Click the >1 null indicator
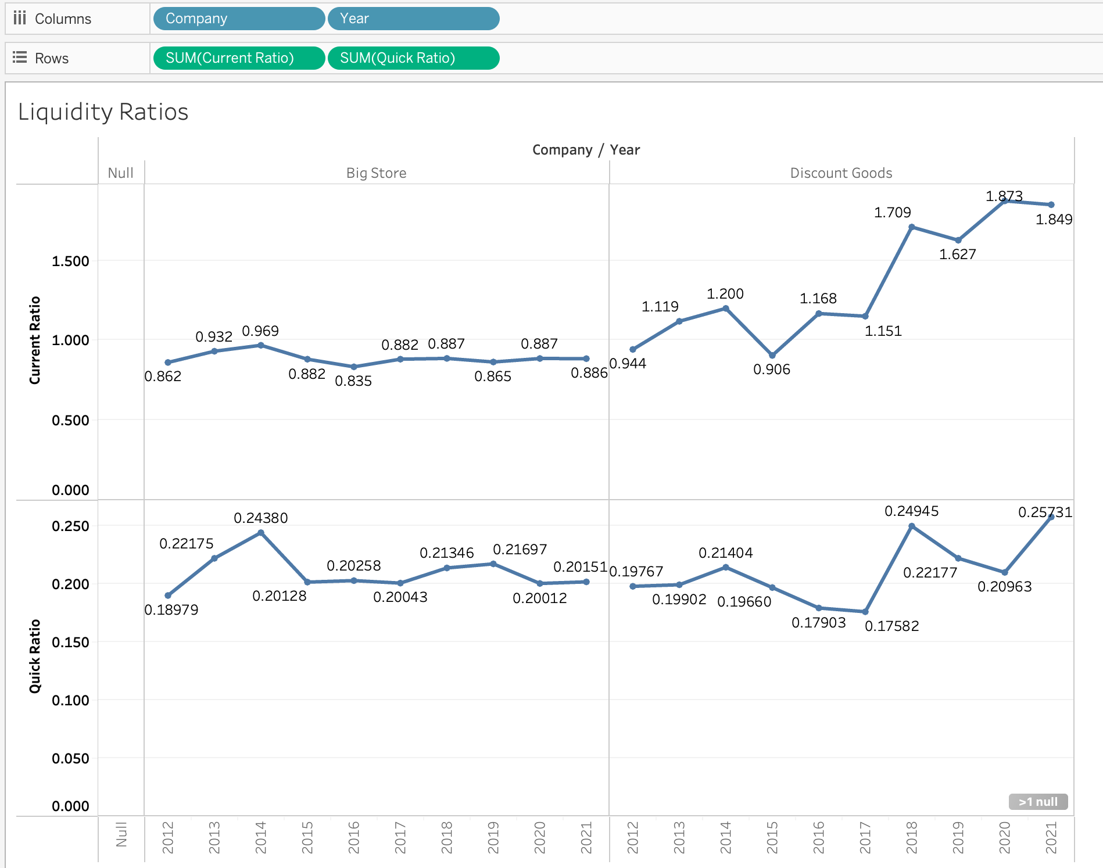The image size is (1103, 868). pyautogui.click(x=1037, y=801)
